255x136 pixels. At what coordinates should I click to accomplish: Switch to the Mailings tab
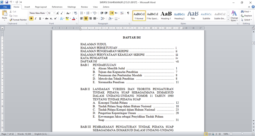pyautogui.click(x=72, y=7)
